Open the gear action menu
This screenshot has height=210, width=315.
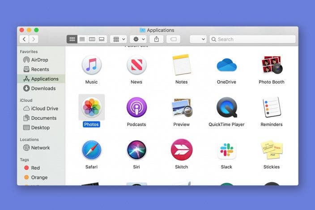[x=138, y=39]
